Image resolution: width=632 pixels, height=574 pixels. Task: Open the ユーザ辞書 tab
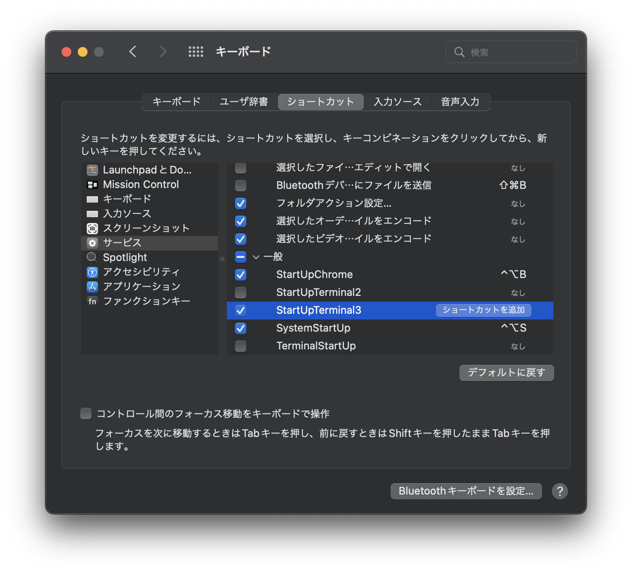pos(243,102)
